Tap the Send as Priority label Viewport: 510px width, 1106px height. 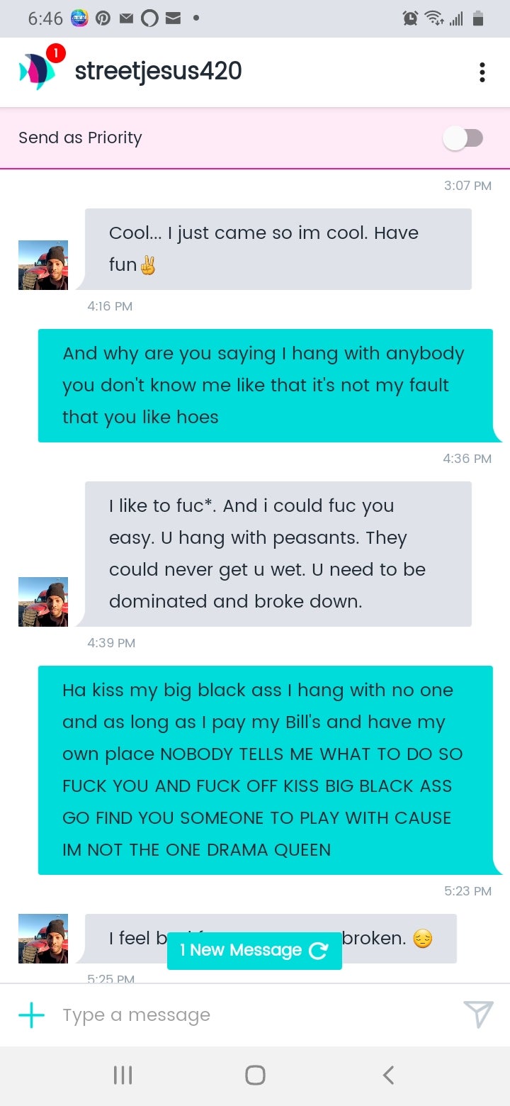[80, 138]
